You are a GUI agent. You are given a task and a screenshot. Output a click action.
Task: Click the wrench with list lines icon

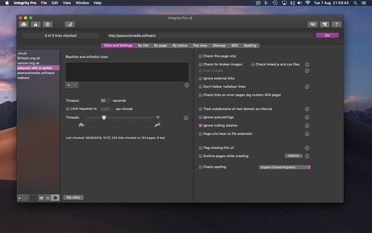coord(313,24)
